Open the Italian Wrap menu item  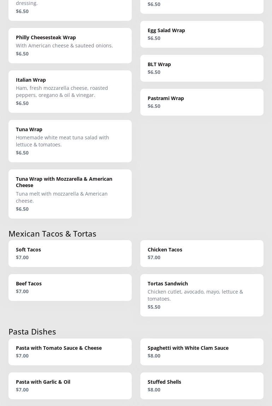point(70,91)
